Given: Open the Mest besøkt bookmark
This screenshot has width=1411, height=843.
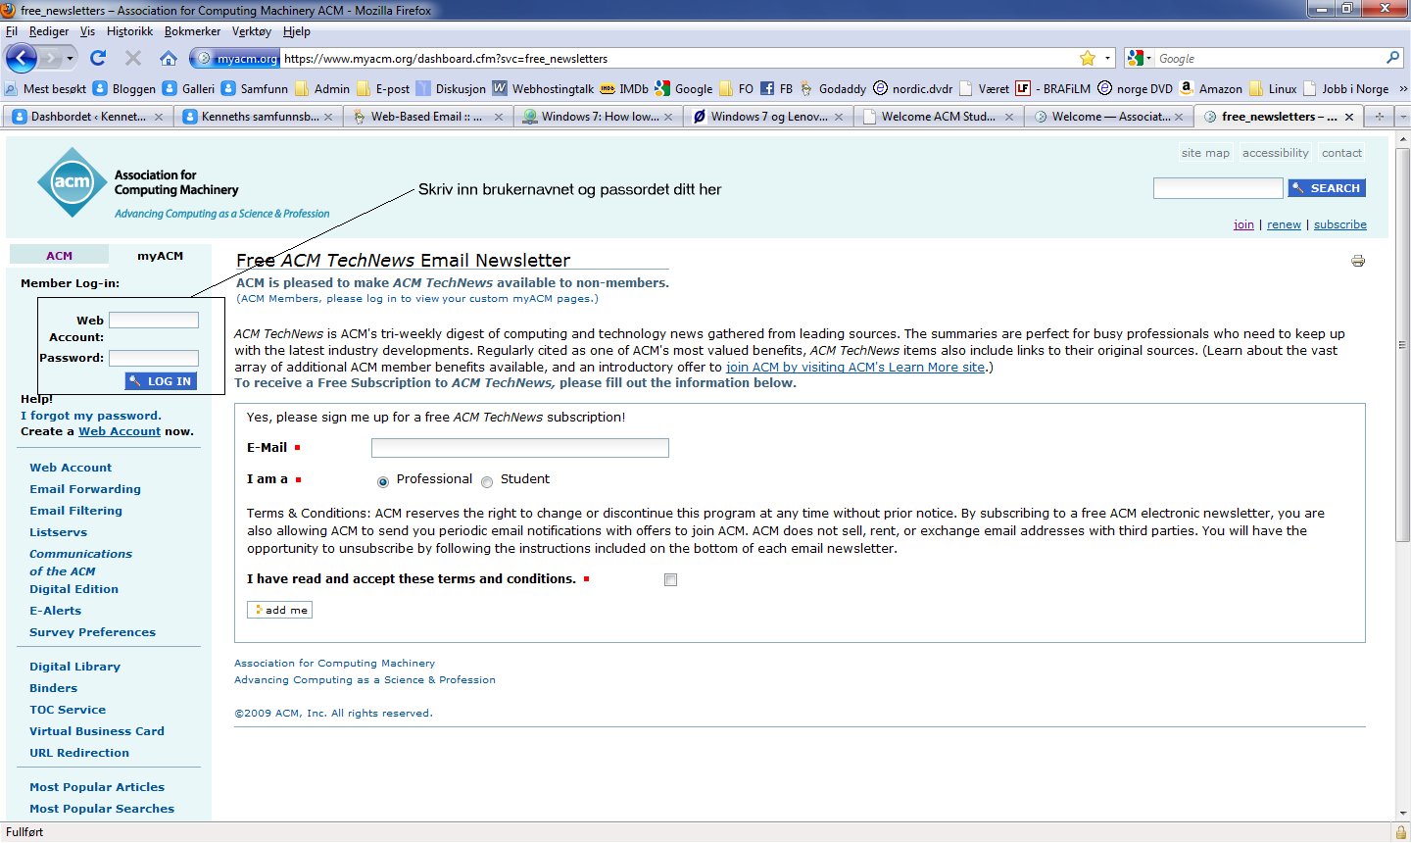Looking at the screenshot, I should pyautogui.click(x=46, y=88).
